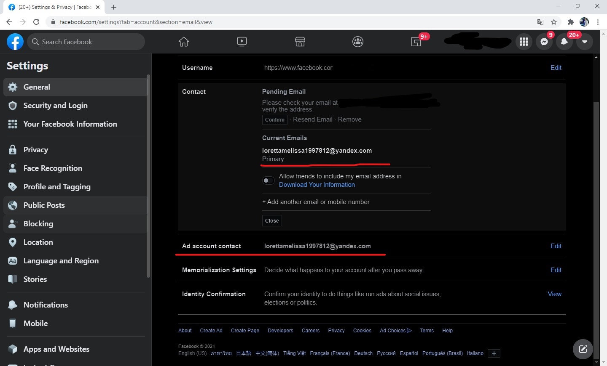Open the Home feed icon
Image resolution: width=607 pixels, height=366 pixels.
(184, 42)
